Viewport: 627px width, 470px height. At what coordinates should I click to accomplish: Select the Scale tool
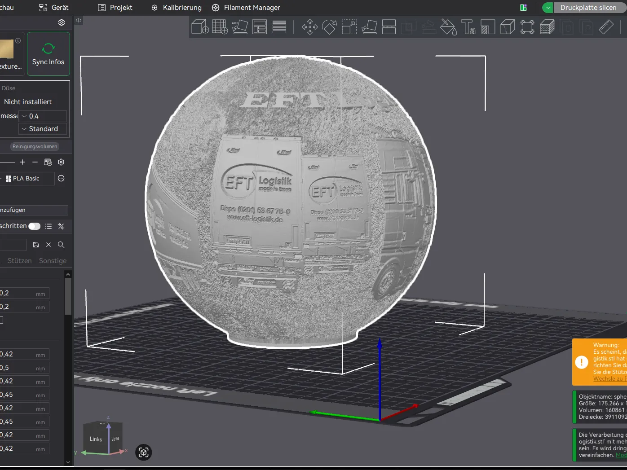pos(349,27)
